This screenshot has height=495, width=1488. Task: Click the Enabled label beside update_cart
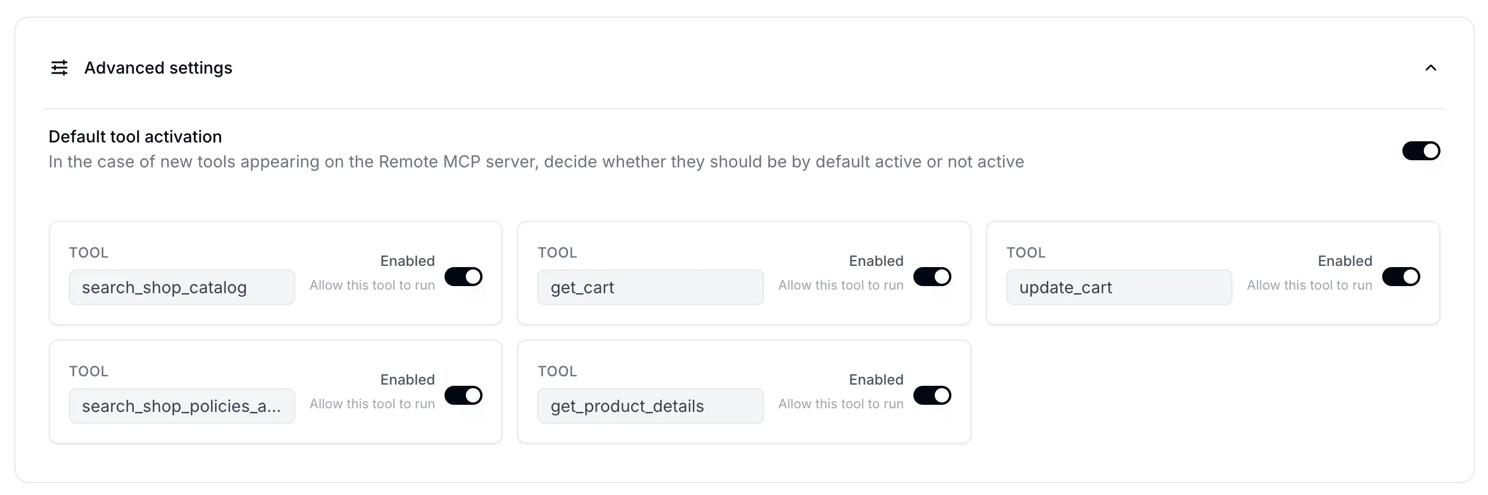click(1344, 261)
